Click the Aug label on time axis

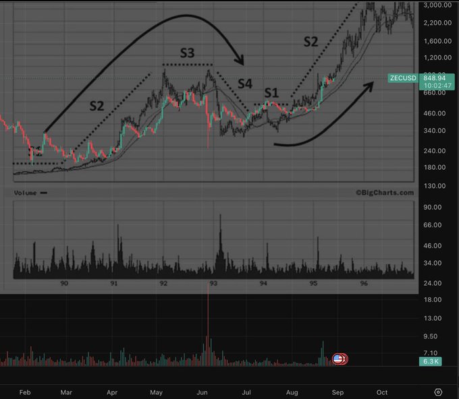coord(292,392)
